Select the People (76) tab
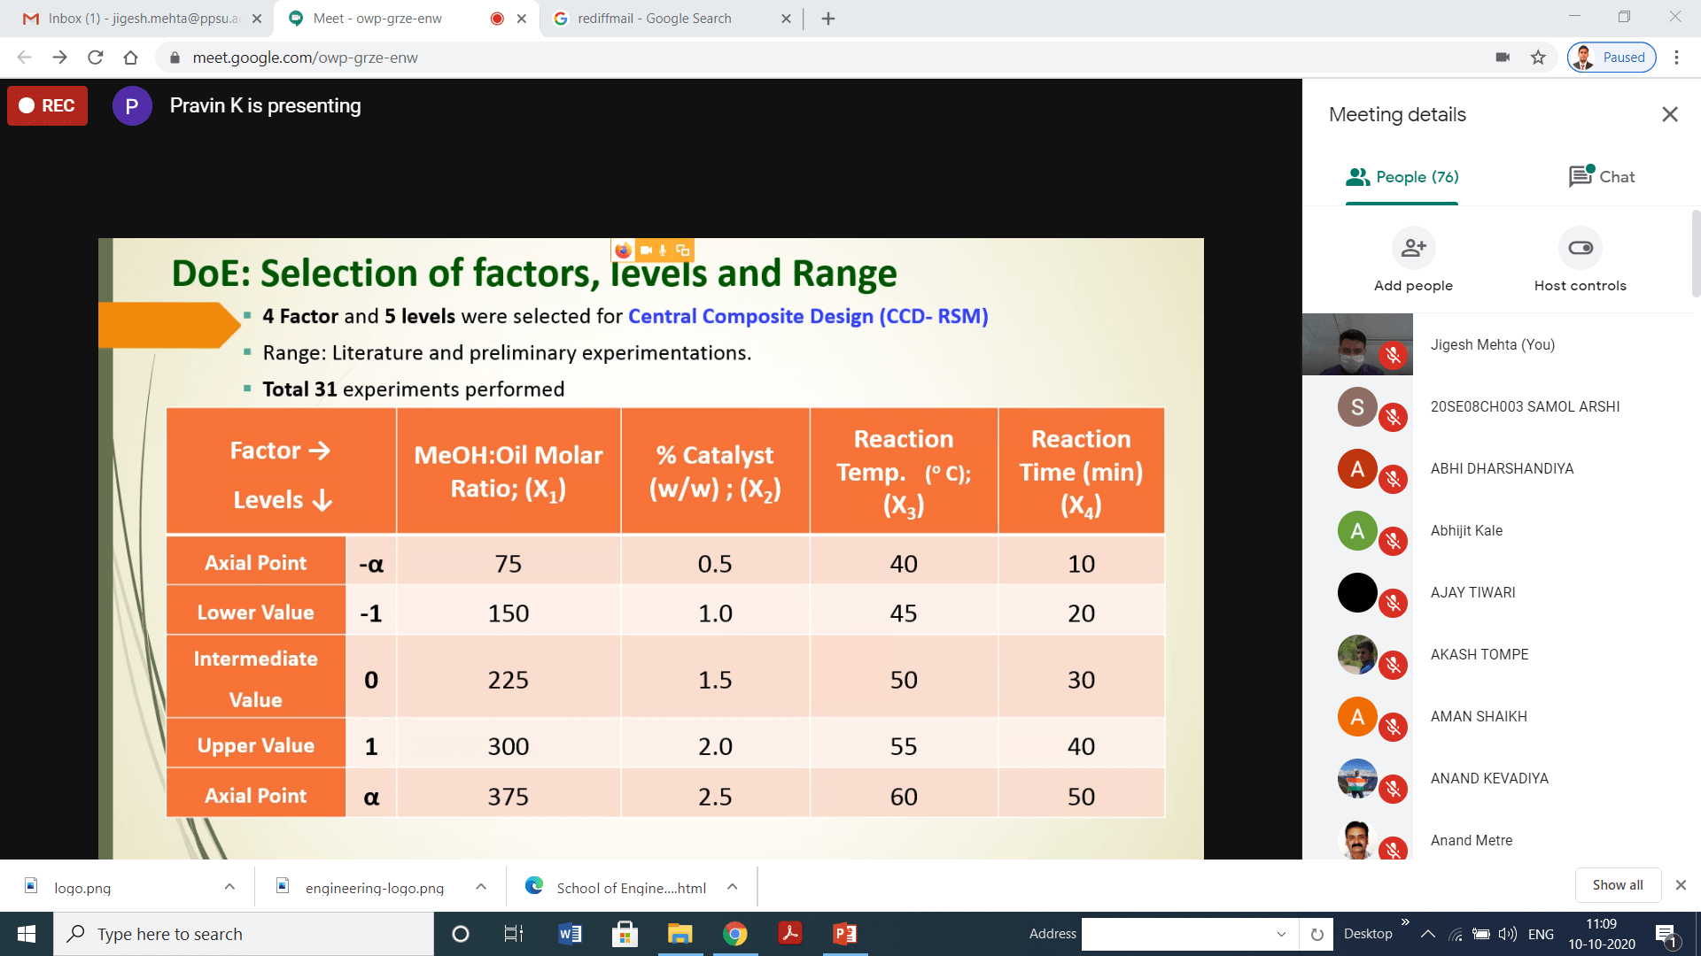The image size is (1701, 956). point(1402,177)
